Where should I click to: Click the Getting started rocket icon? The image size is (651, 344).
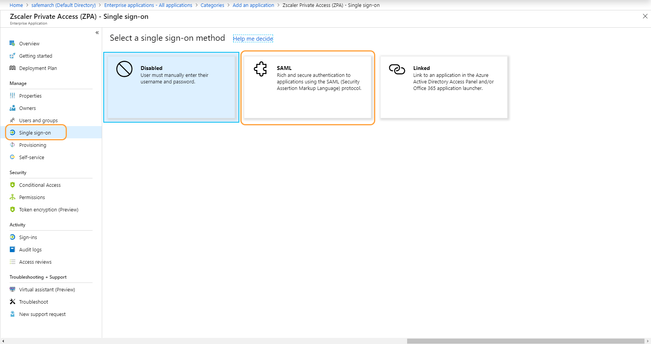pos(12,56)
